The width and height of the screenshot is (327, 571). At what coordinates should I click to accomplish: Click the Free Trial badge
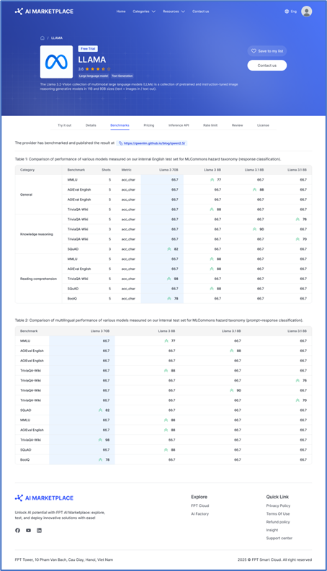88,49
